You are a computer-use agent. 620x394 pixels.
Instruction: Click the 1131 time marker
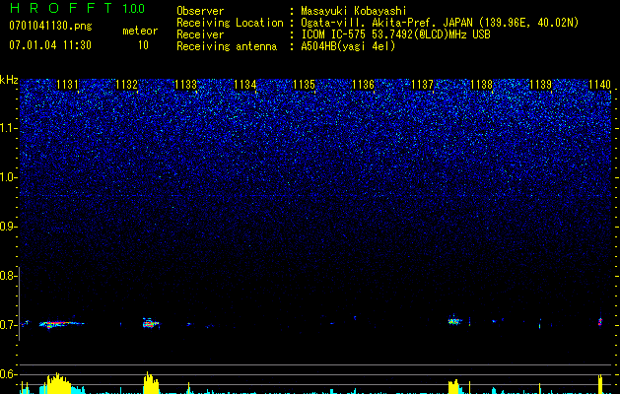67,85
